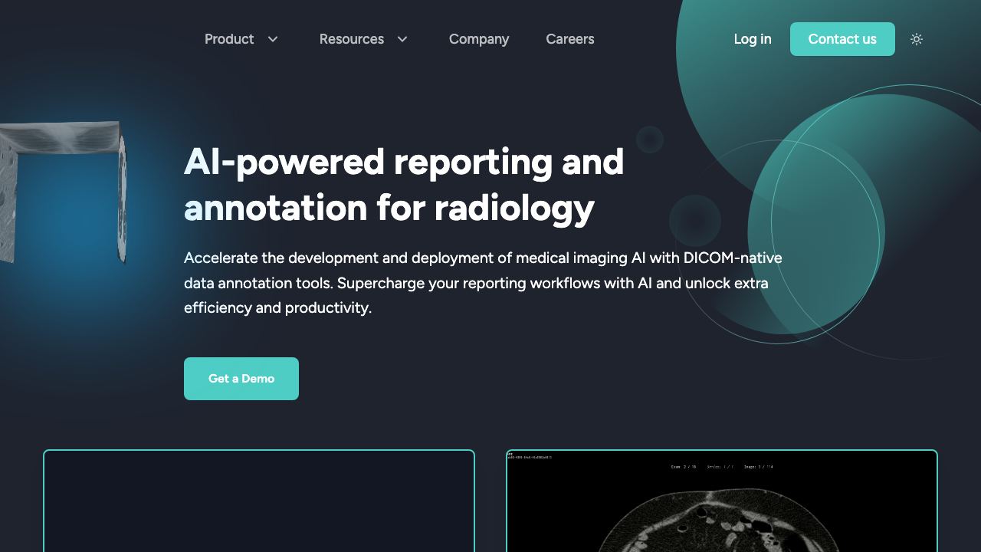Click the Contact us button
Image resolution: width=981 pixels, height=552 pixels.
click(842, 39)
